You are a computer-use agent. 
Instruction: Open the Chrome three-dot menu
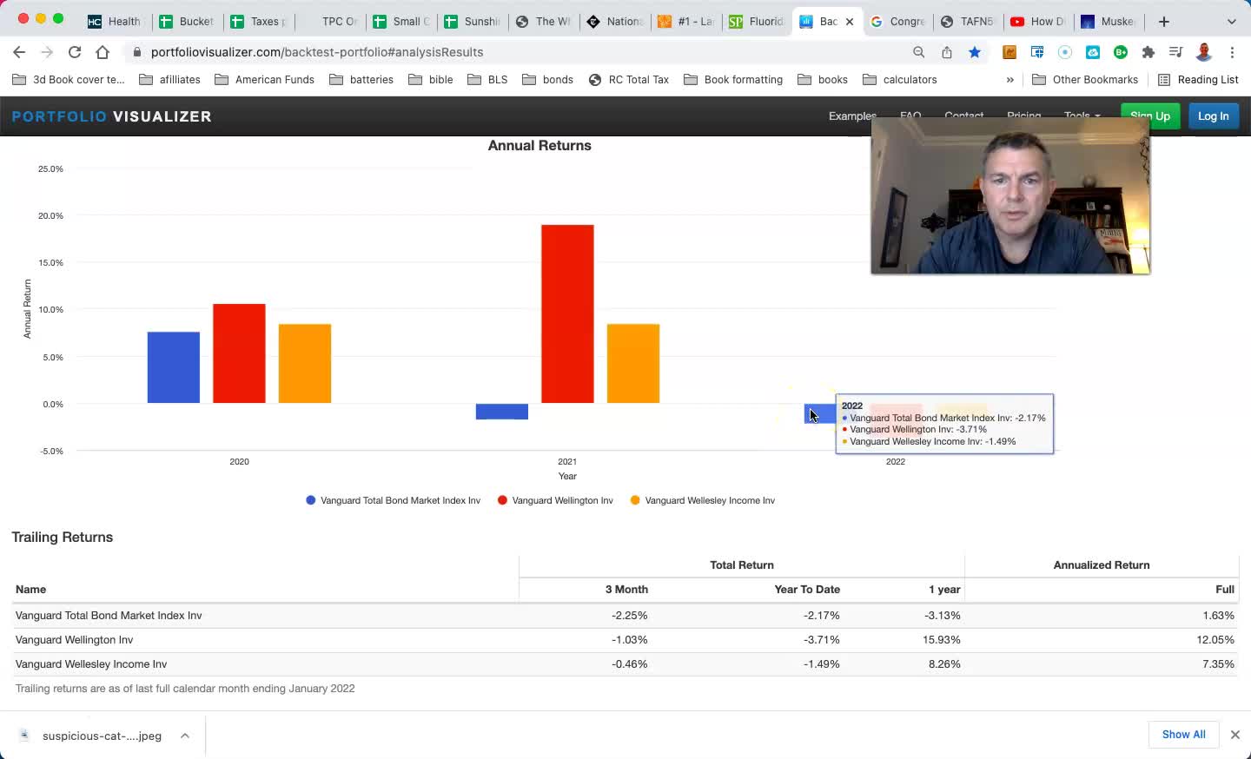pos(1232,52)
